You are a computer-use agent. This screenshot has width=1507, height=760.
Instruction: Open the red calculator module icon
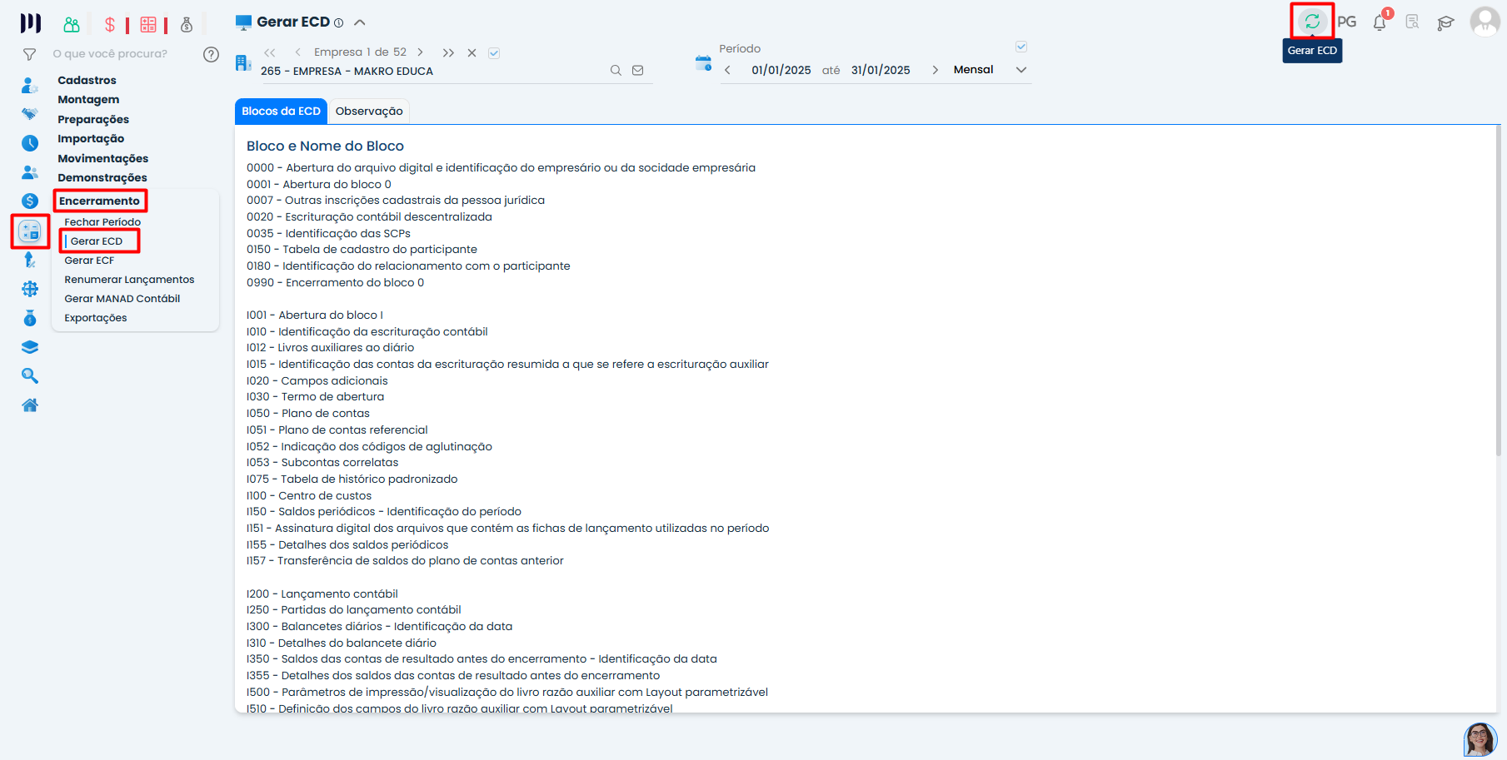(x=148, y=24)
